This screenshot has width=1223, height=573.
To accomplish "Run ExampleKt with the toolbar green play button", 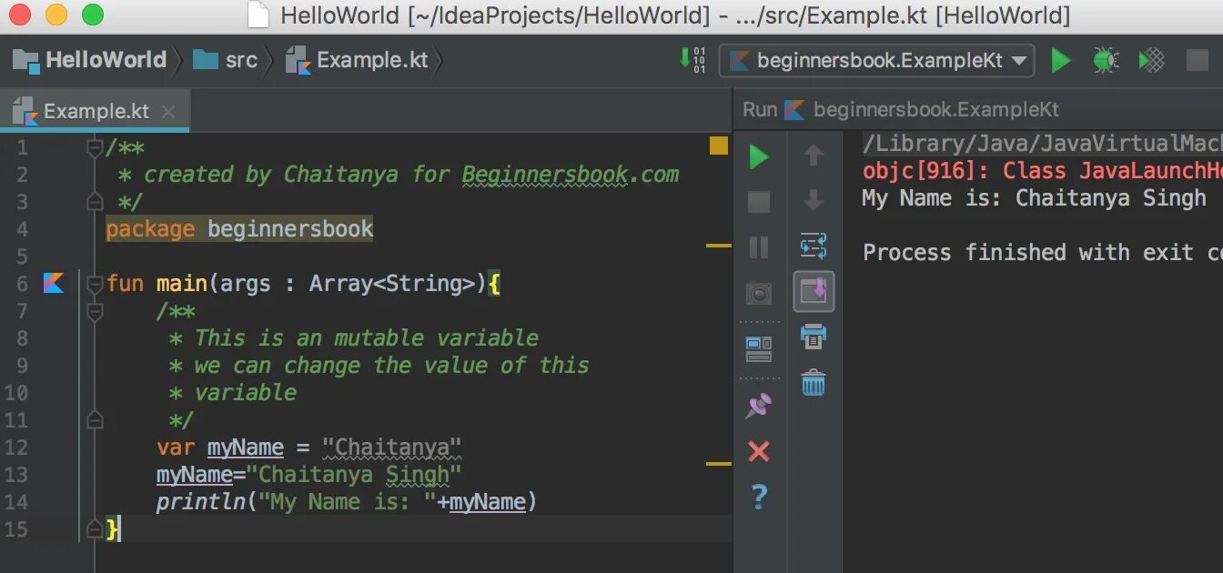I will tap(1060, 61).
